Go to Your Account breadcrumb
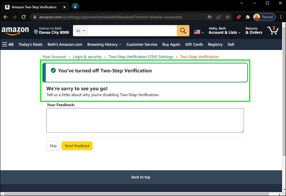The height and width of the screenshot is (196, 286). tap(54, 57)
